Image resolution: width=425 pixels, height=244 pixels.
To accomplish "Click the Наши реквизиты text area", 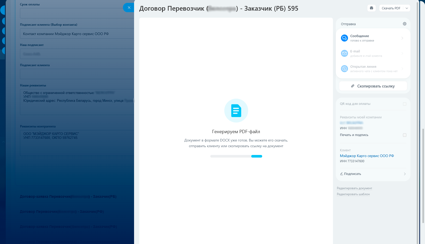I will [x=77, y=102].
